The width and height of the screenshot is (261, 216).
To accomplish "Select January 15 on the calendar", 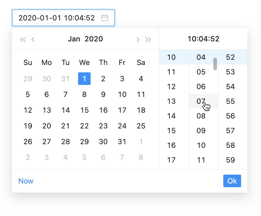I will [84, 110].
